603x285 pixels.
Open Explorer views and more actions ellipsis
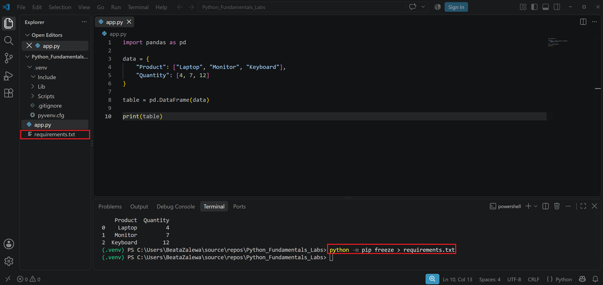pos(84,22)
